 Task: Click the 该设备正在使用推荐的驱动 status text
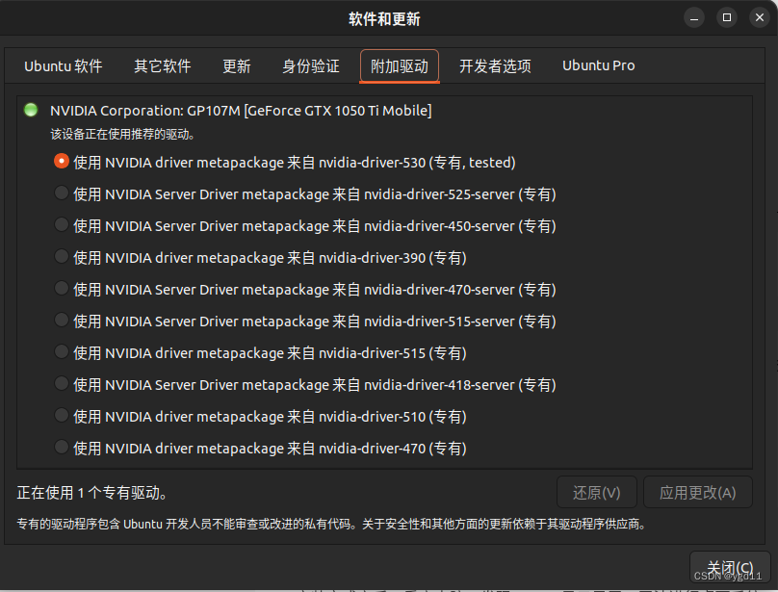[x=122, y=135]
